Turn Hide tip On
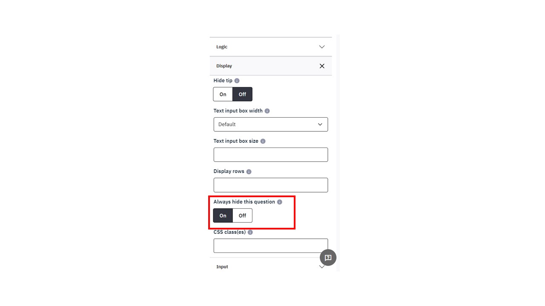The height and width of the screenshot is (306, 545). 223,94
